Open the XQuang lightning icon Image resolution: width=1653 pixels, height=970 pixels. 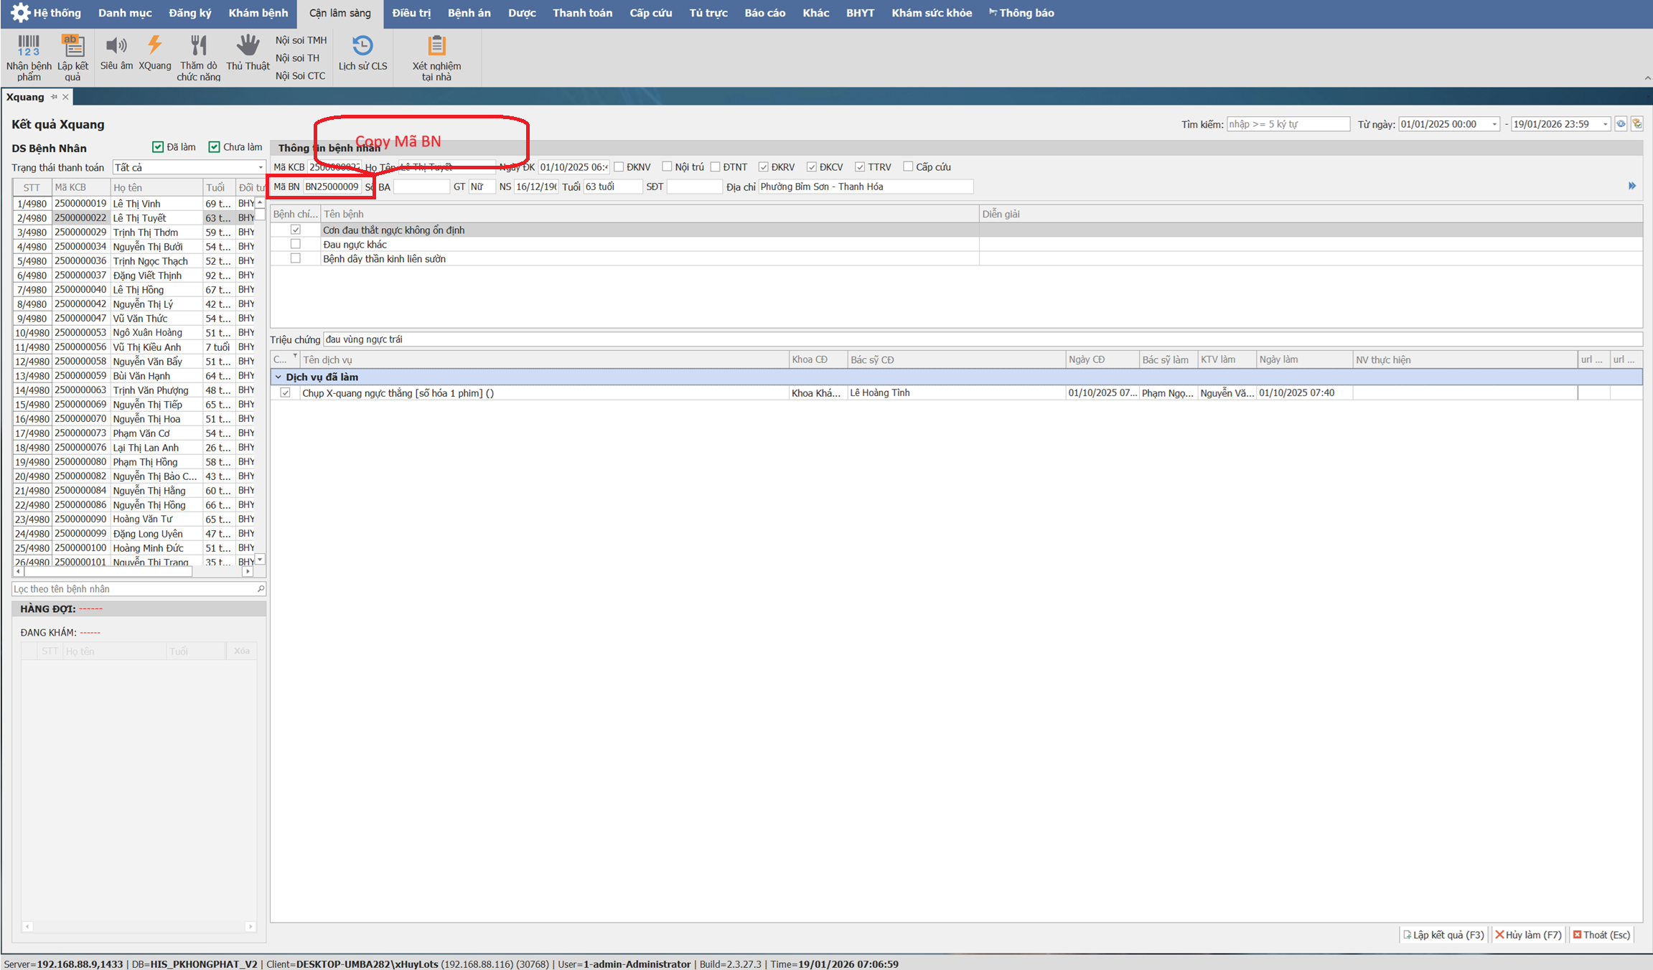[x=154, y=46]
